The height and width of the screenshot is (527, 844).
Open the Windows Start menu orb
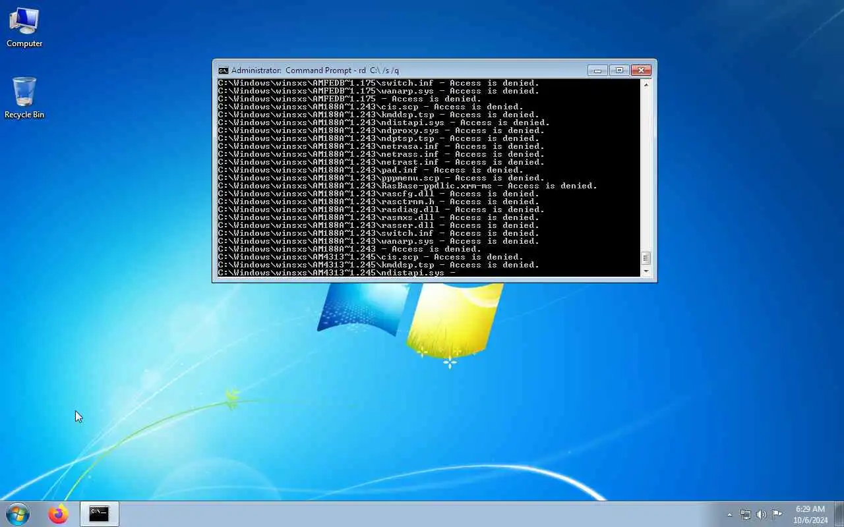[x=18, y=514]
